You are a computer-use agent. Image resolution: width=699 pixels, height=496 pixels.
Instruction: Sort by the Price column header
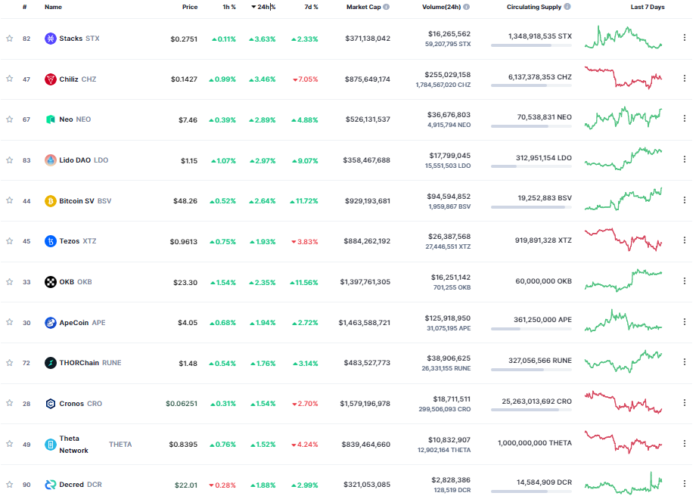click(x=190, y=7)
